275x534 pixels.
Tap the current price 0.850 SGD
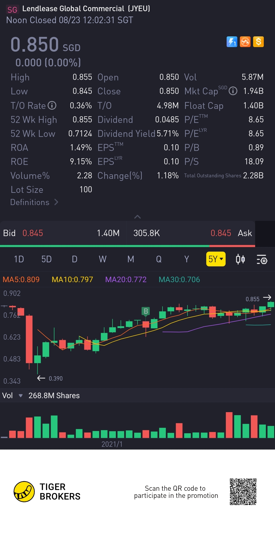tap(45, 45)
